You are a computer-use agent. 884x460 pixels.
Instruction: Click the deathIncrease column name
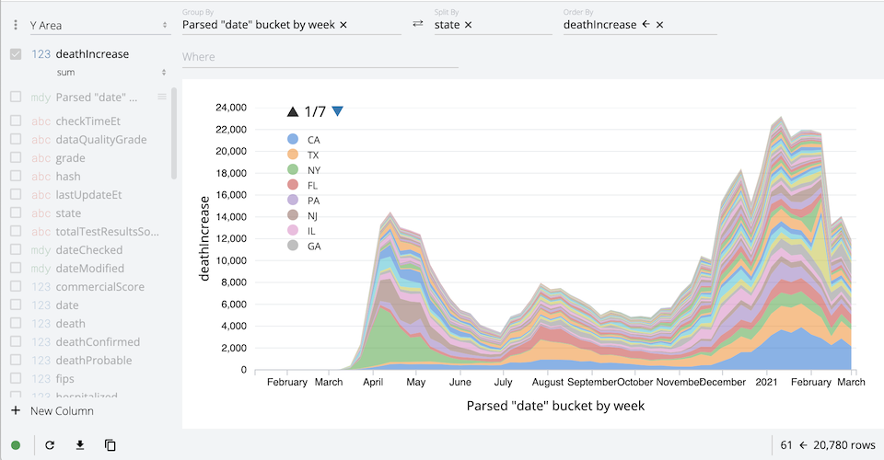[92, 54]
